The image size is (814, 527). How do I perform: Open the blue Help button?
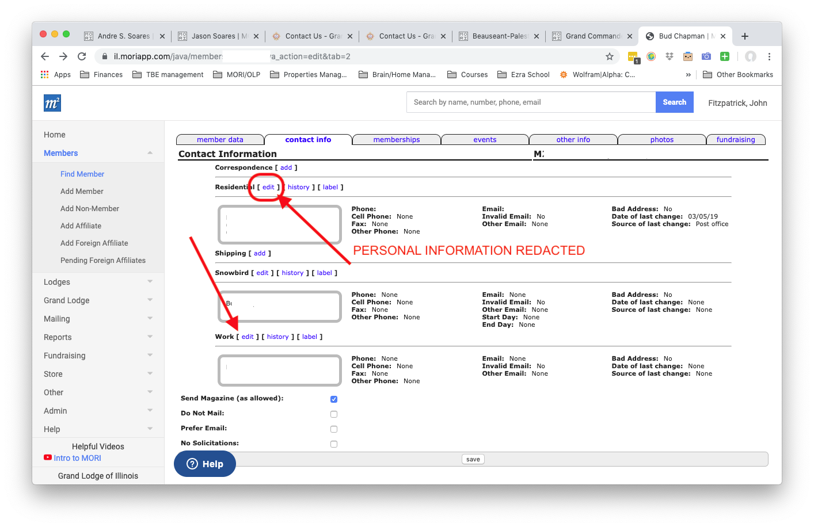tap(205, 464)
